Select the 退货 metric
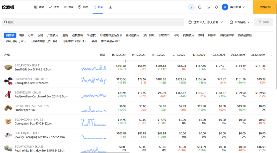Viewport: 277px width, 153px height. pyautogui.click(x=65, y=35)
